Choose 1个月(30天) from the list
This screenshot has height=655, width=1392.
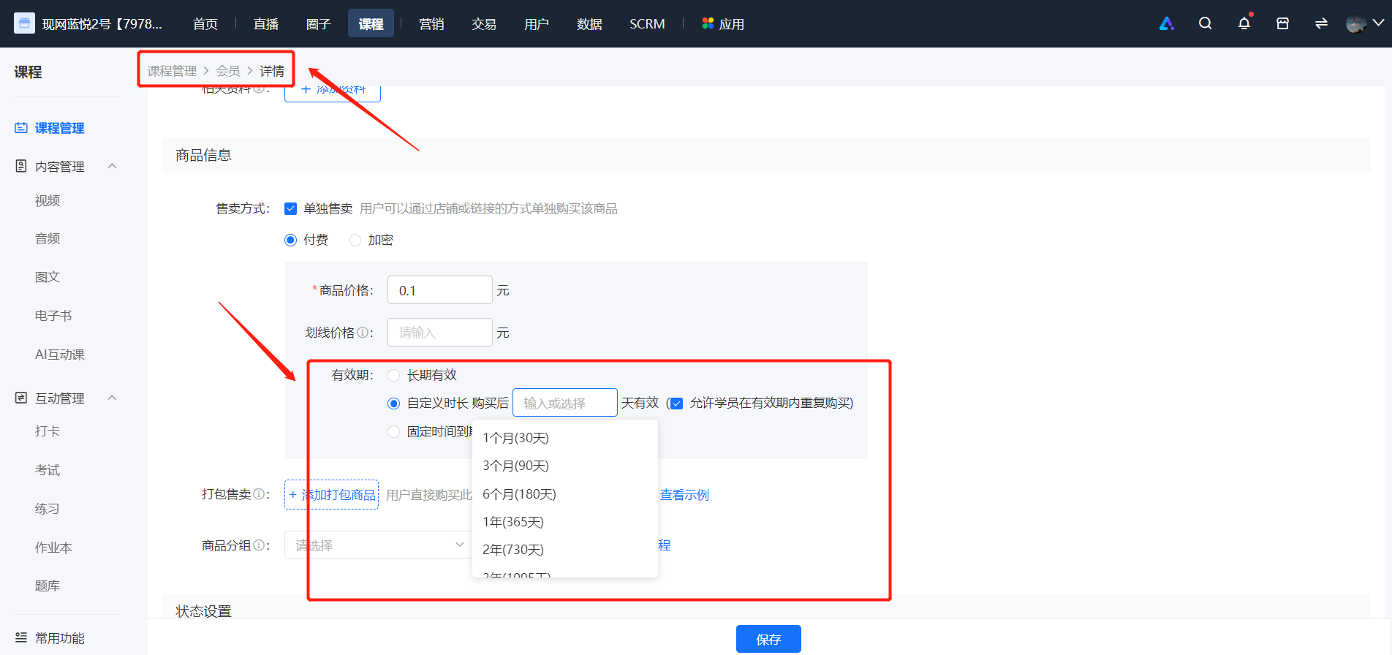[x=565, y=438]
